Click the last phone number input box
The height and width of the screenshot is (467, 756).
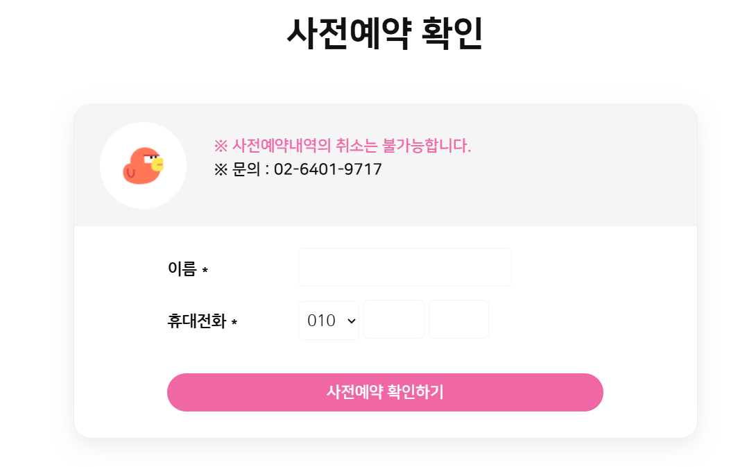pos(458,320)
